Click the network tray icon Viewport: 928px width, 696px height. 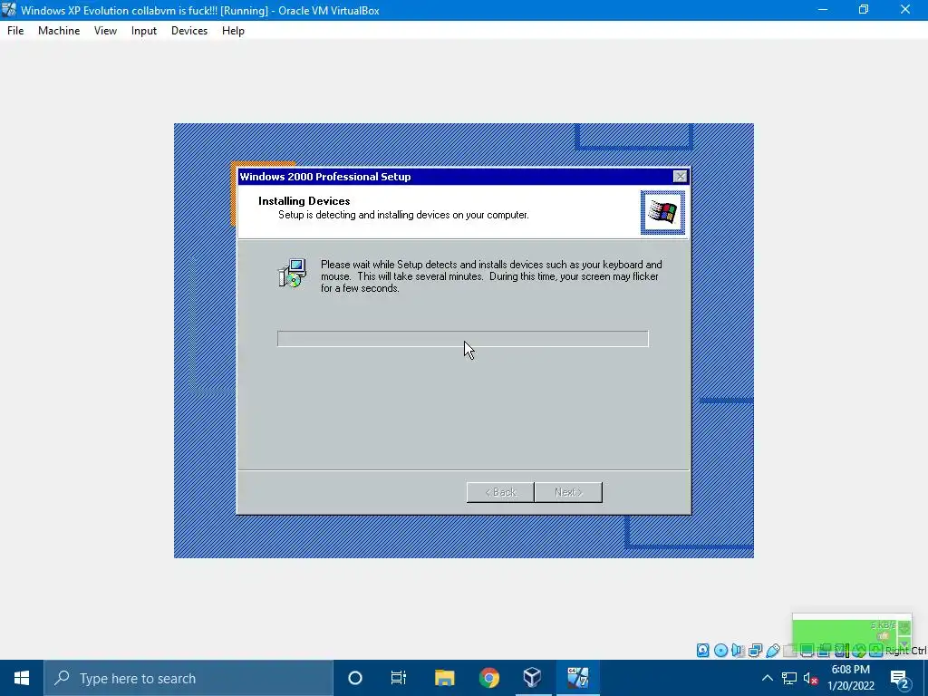pyautogui.click(x=789, y=678)
